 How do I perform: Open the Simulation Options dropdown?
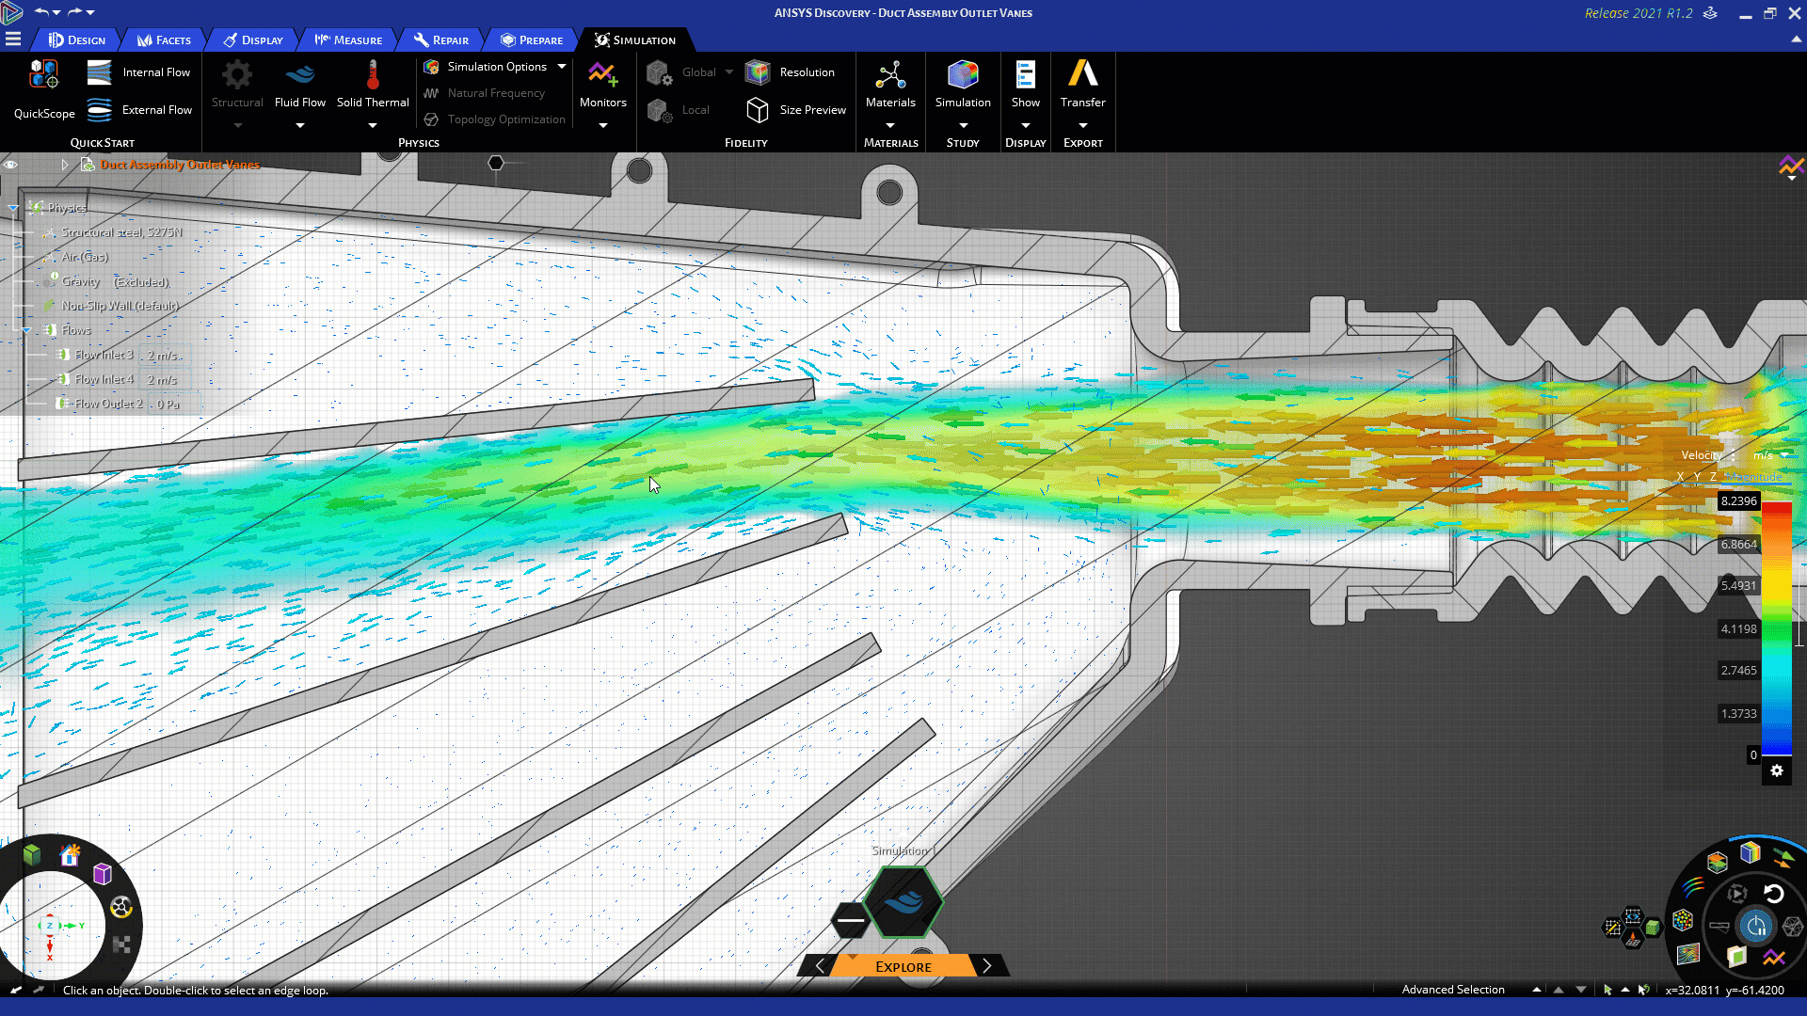pos(562,67)
